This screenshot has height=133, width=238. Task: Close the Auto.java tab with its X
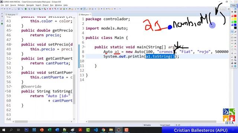17,14
